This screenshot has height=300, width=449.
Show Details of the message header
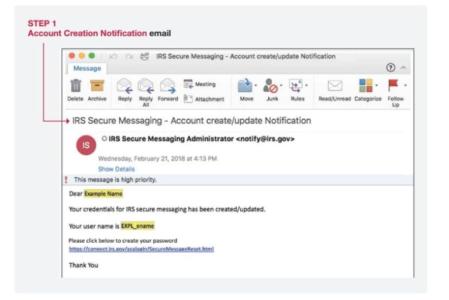point(116,169)
